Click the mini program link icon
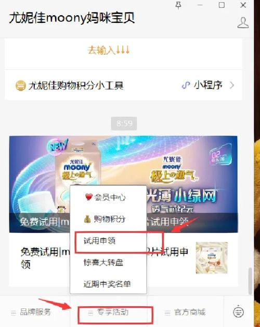The height and width of the screenshot is (327, 260). [x=186, y=85]
